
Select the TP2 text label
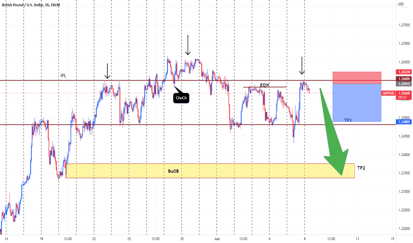(x=361, y=168)
